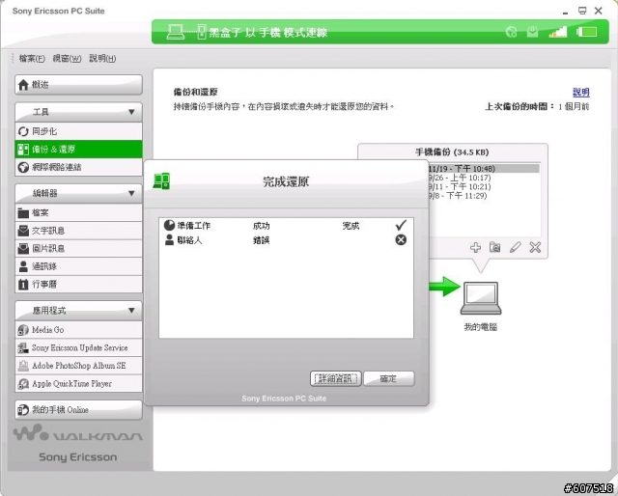
Task: Click 詳細資訊 details button in dialog
Action: coord(335,378)
